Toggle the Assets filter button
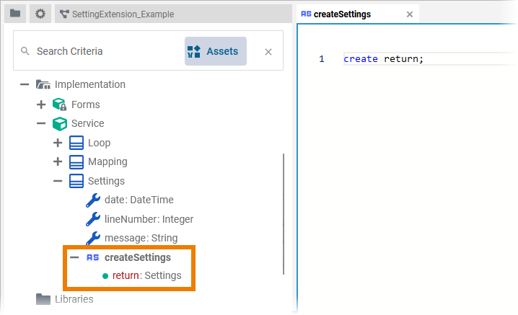The height and width of the screenshot is (315, 518). pyautogui.click(x=216, y=51)
